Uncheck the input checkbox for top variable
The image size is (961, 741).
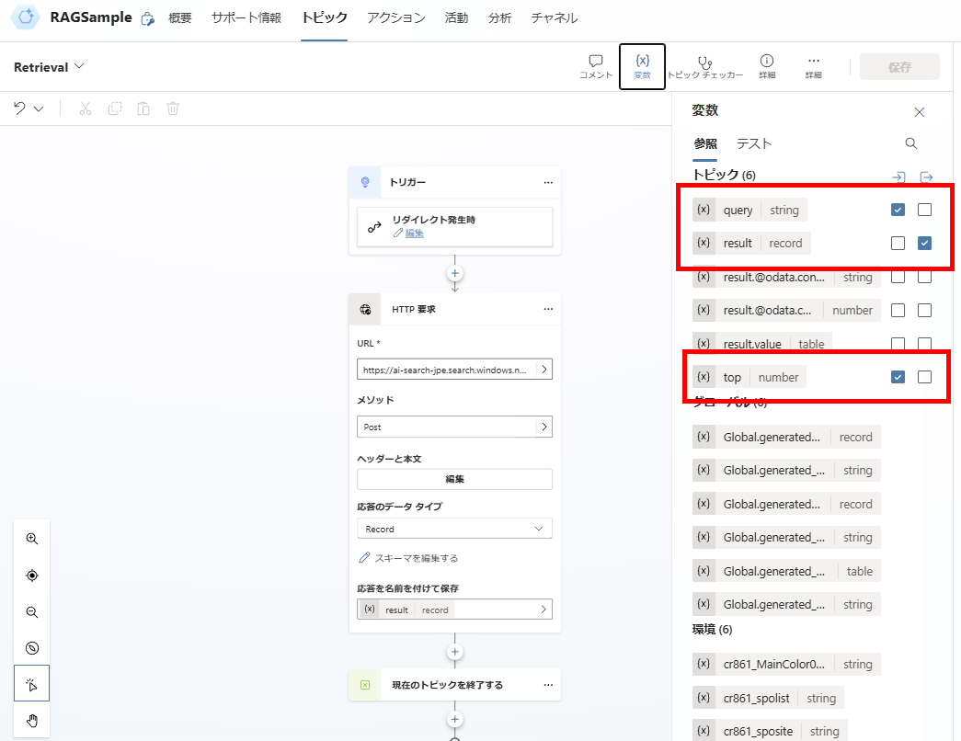[898, 376]
